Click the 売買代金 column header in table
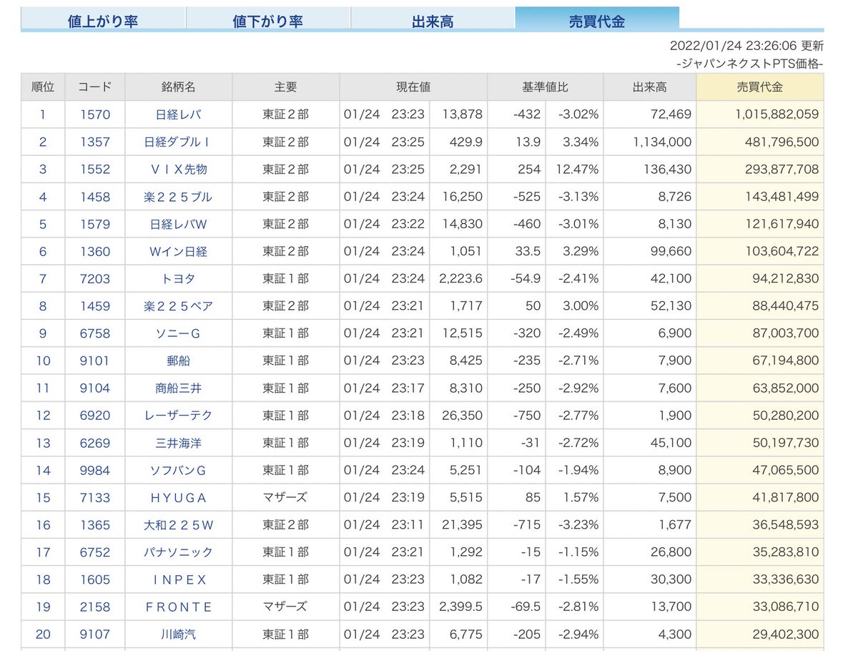Image resolution: width=858 pixels, height=651 pixels. pyautogui.click(x=760, y=87)
